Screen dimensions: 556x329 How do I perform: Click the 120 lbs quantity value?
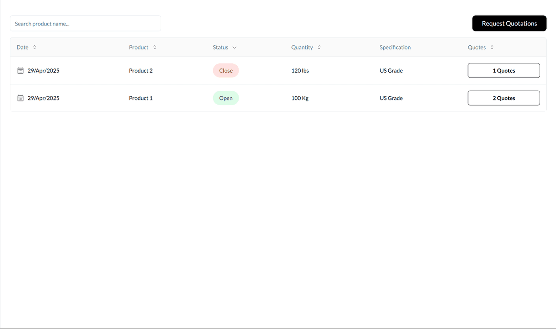pos(300,70)
